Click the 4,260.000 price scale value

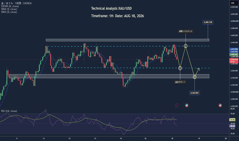234,106
